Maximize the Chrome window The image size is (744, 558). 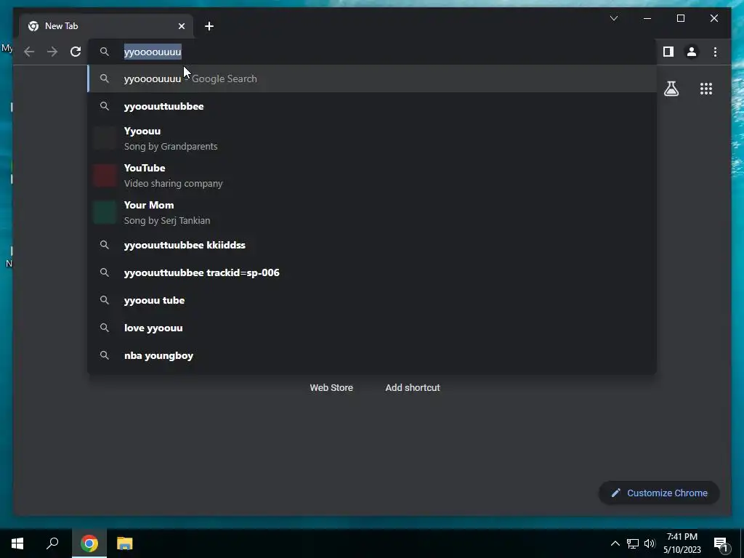click(680, 18)
